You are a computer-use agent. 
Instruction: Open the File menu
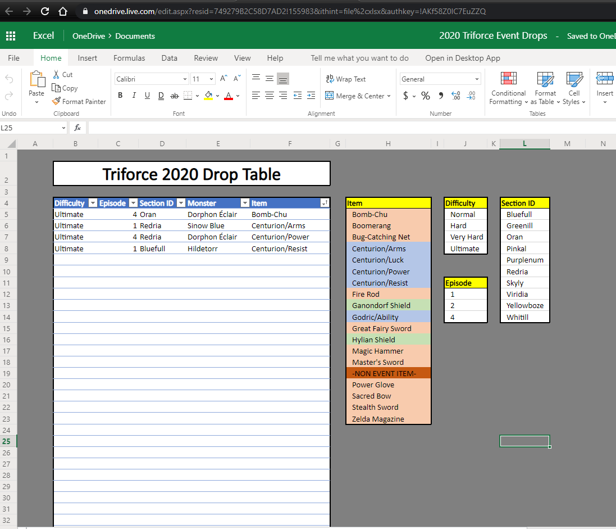[x=13, y=58]
